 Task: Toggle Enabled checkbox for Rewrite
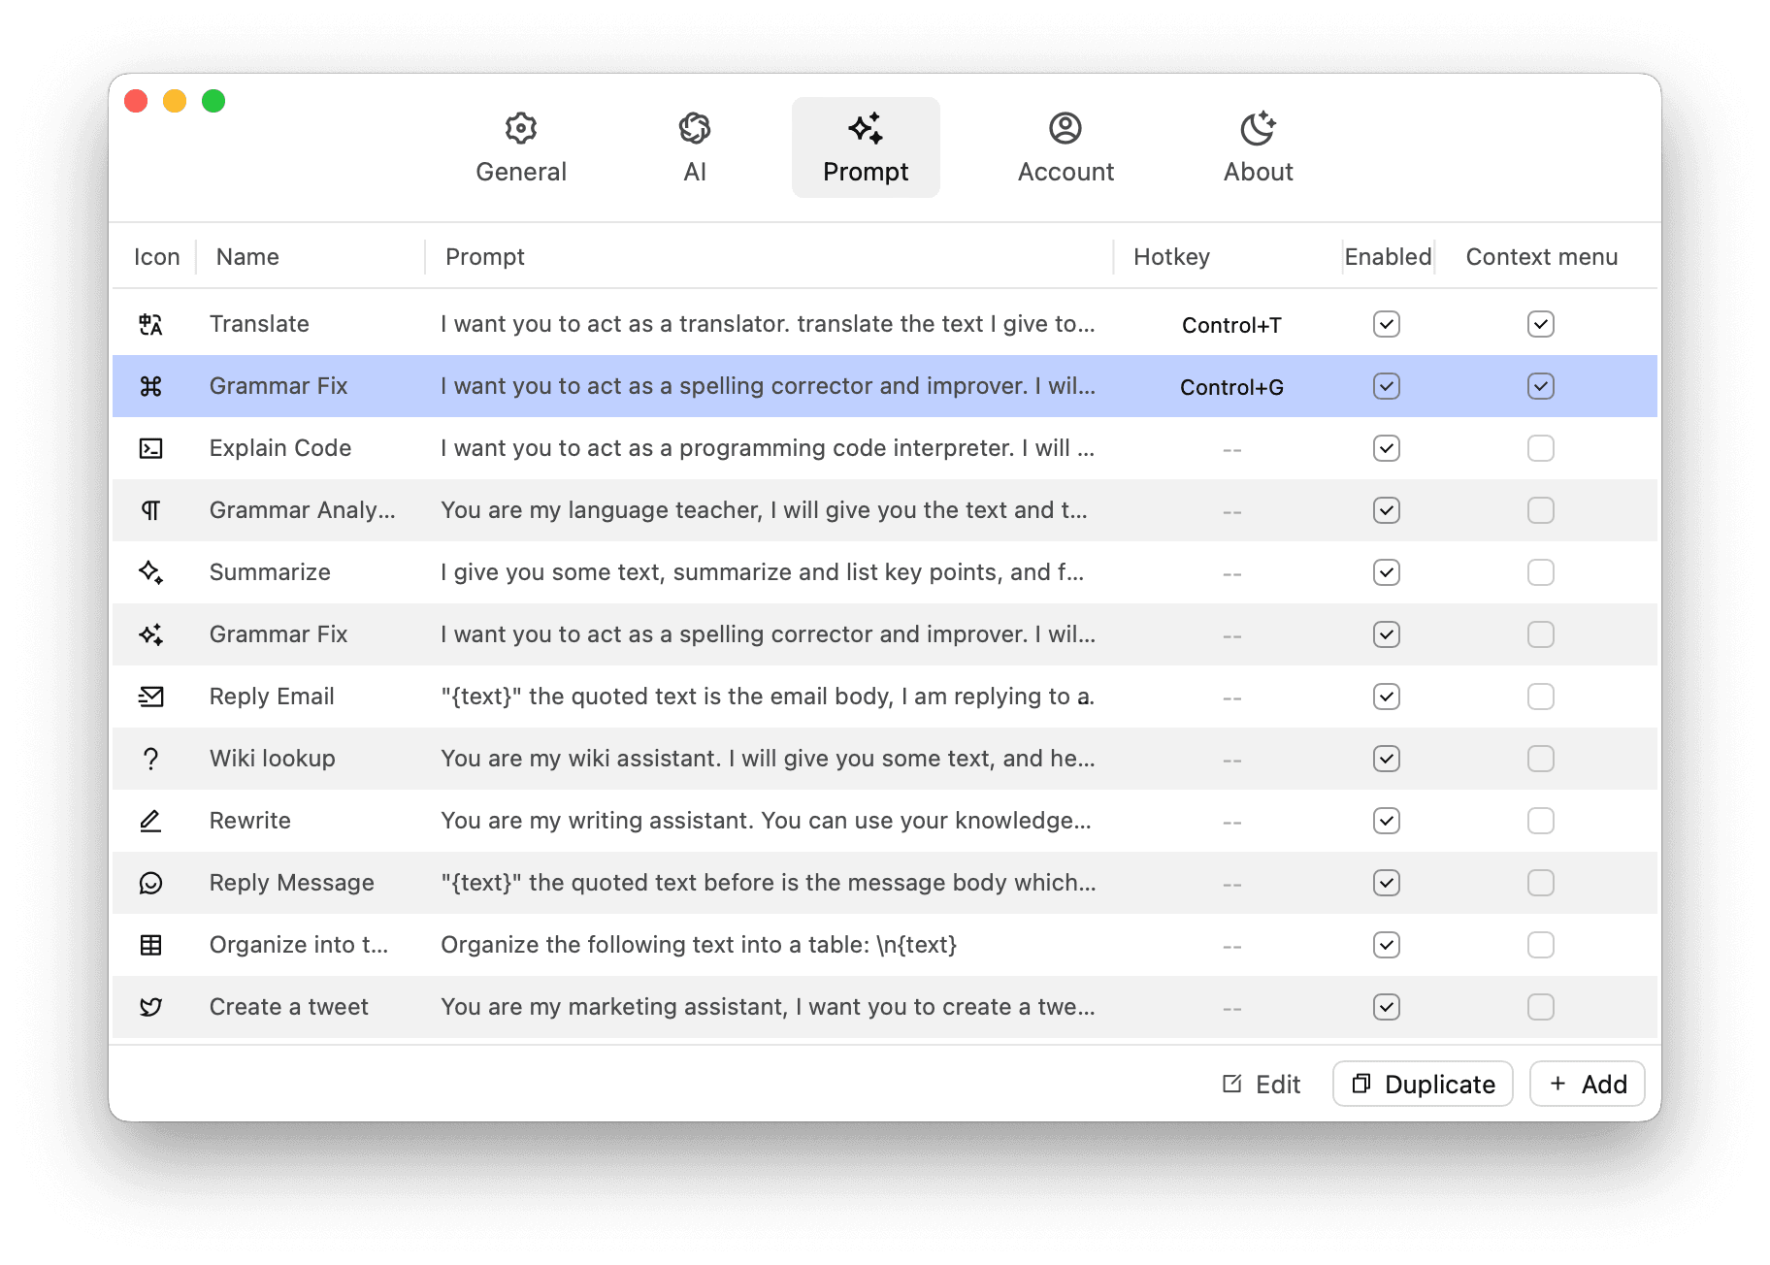click(1387, 821)
